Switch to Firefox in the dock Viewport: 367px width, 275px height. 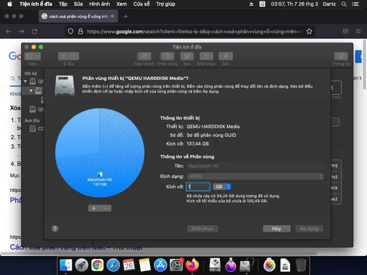point(192,265)
